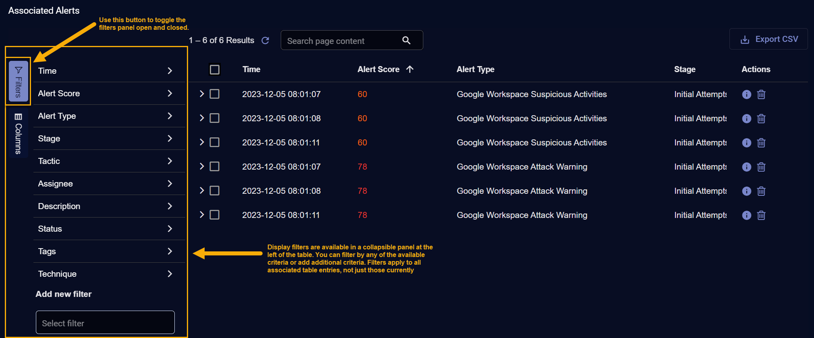This screenshot has height=338, width=814.
Task: Select the 08:01:11 Attack Warning row checkbox
Action: 215,215
